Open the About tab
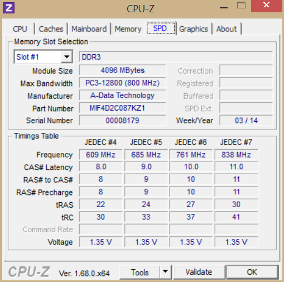Image resolution: width=284 pixels, height=282 pixels. [x=227, y=29]
